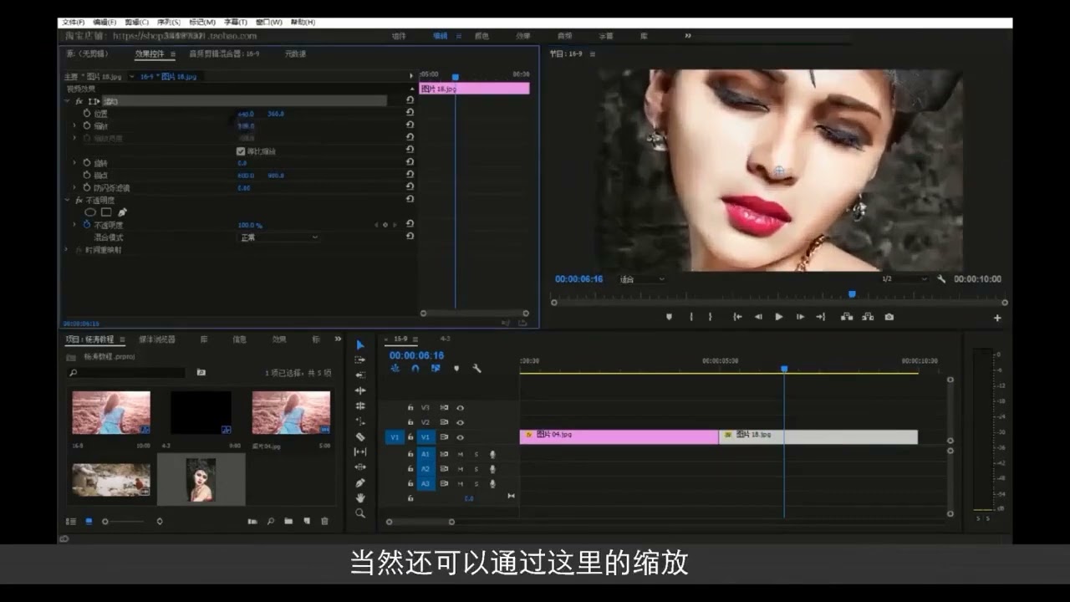Select the 图片 04.jpg clip on timeline
This screenshot has width=1070, height=602.
(619, 436)
